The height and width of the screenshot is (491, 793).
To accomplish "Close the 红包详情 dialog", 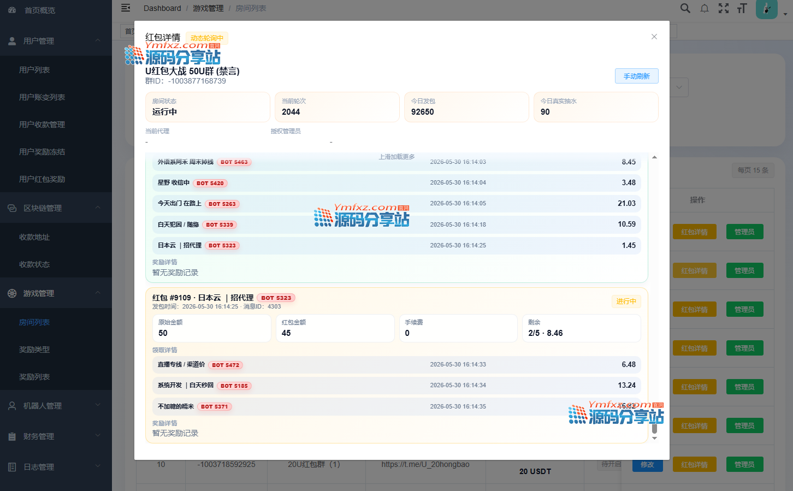I will pyautogui.click(x=654, y=37).
